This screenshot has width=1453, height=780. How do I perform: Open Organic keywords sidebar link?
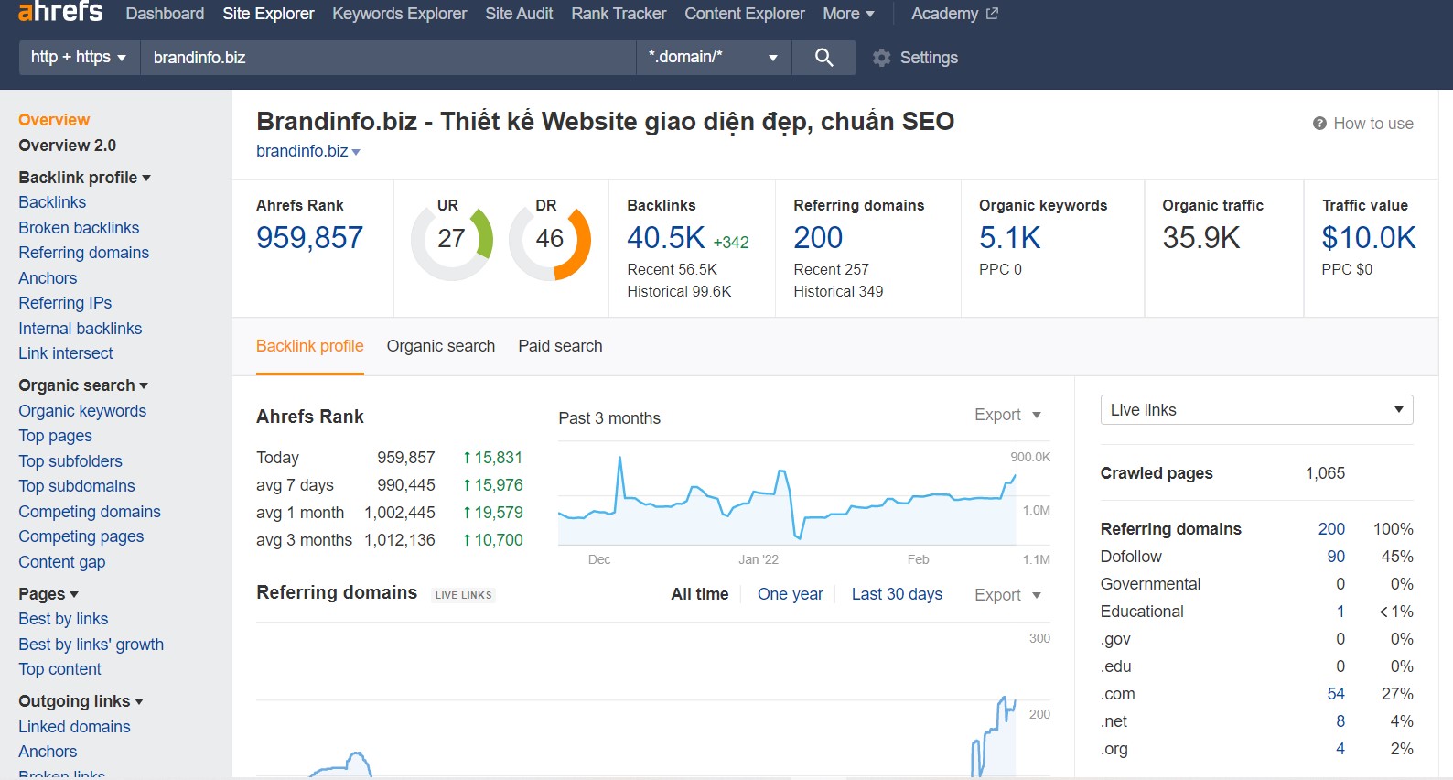82,411
